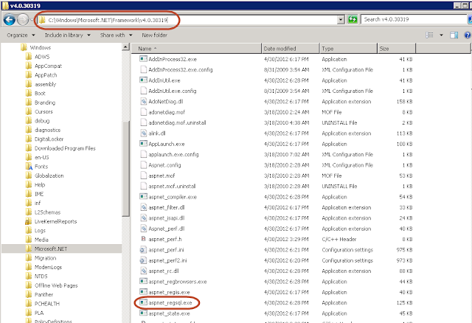
Task: Select the aspnet_perf2.ini settings icon
Action: 143,260
